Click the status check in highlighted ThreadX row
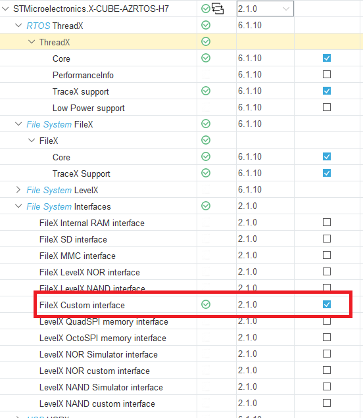The height and width of the screenshot is (418, 363). click(x=206, y=41)
